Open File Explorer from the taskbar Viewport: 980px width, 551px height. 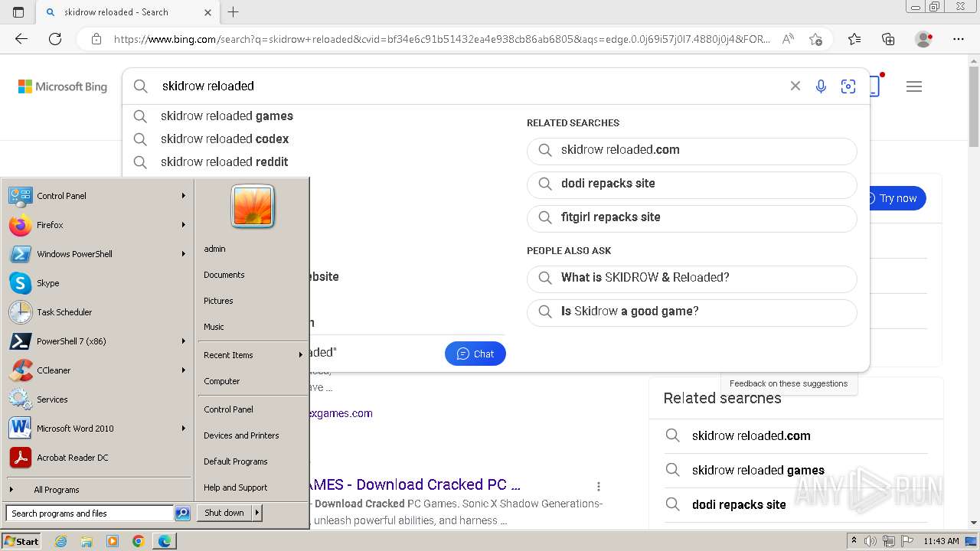pyautogui.click(x=87, y=541)
